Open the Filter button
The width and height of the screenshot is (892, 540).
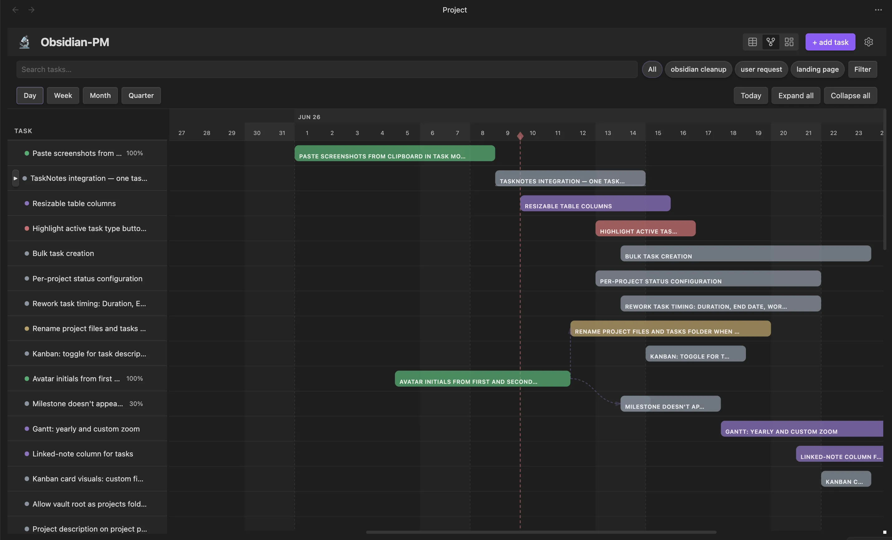[x=862, y=69]
